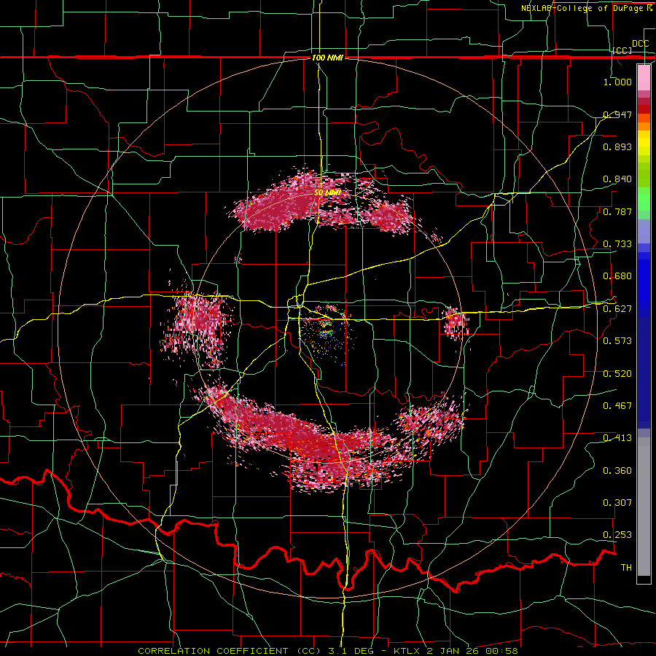Select the 0.307 scale value

point(617,503)
